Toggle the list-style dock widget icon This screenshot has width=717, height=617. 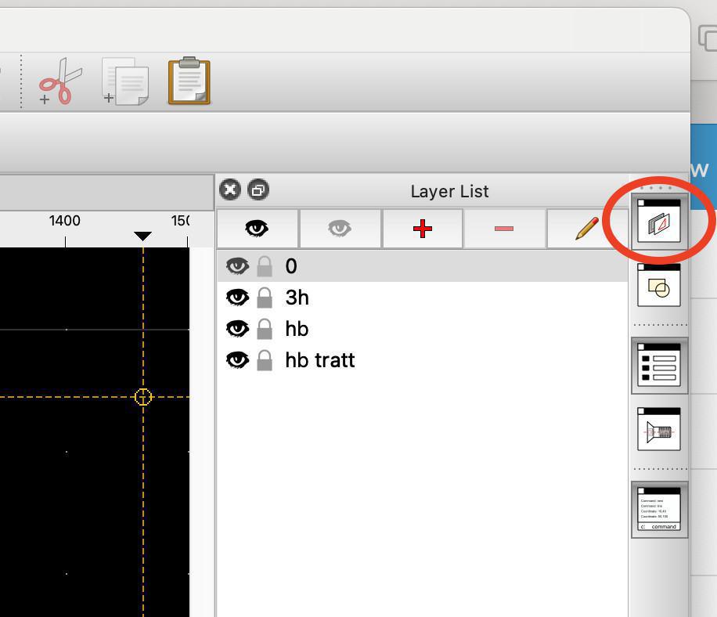point(659,366)
